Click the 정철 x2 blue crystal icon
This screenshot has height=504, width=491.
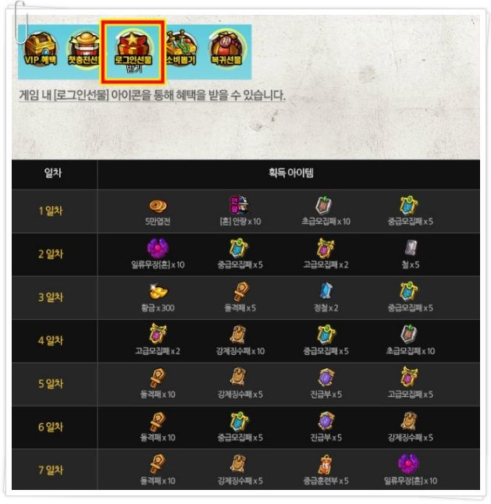[x=326, y=291]
